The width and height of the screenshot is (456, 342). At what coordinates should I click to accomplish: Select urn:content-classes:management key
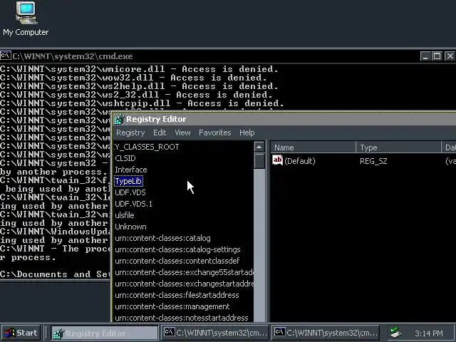[172, 306]
